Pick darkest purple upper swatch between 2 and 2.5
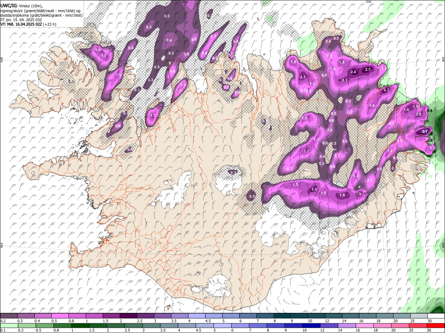 click(x=128, y=316)
